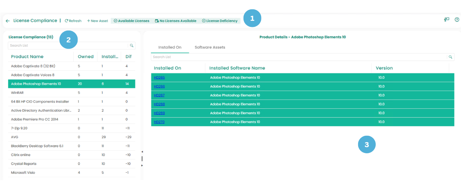The height and width of the screenshot is (182, 468).
Task: Open the HD270 asset link
Action: pyautogui.click(x=159, y=122)
